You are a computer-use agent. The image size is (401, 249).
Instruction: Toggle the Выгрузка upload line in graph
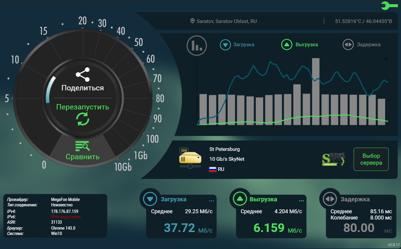tap(300, 45)
